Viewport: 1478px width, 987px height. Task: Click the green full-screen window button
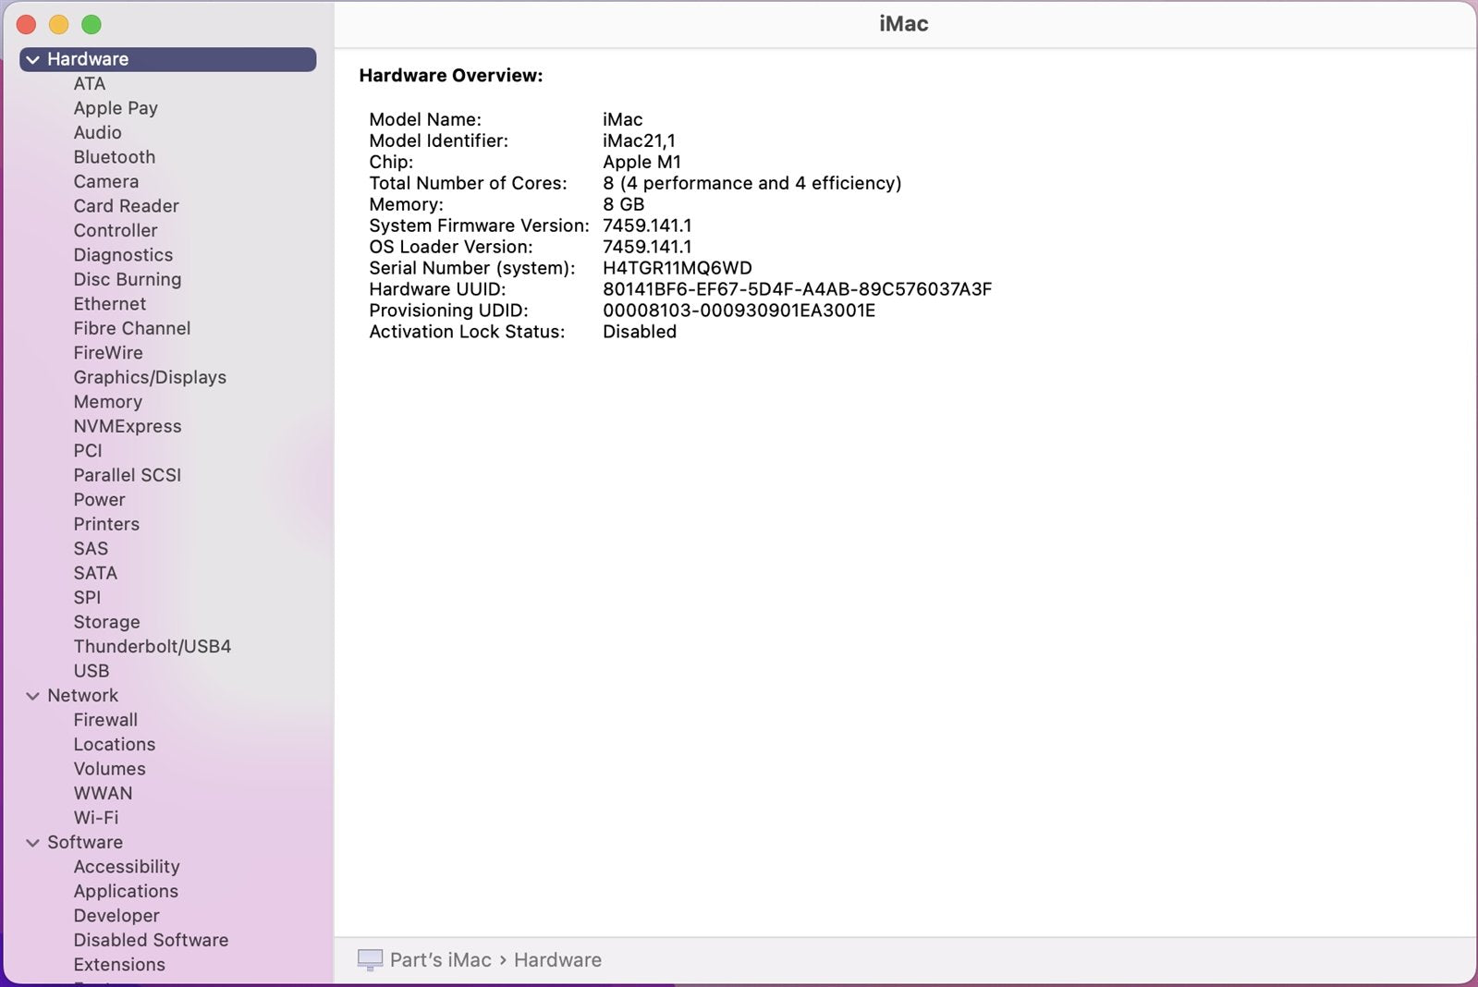click(x=91, y=25)
